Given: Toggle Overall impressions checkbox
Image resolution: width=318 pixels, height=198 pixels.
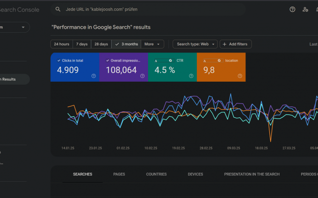Looking at the screenshot, I should [107, 60].
